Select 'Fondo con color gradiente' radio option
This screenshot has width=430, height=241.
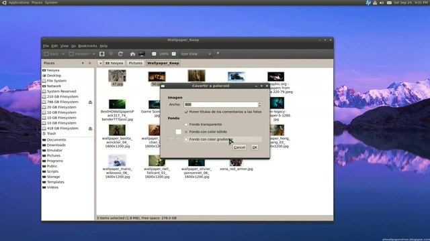tap(186, 139)
